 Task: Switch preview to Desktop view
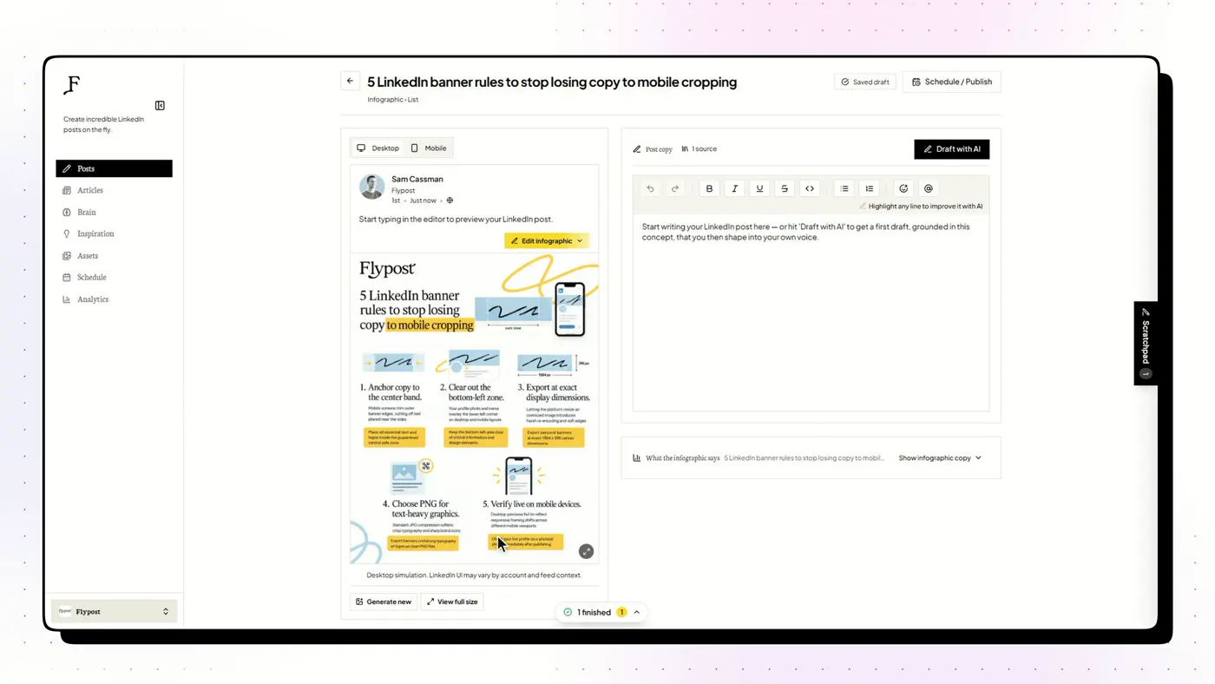click(x=378, y=148)
